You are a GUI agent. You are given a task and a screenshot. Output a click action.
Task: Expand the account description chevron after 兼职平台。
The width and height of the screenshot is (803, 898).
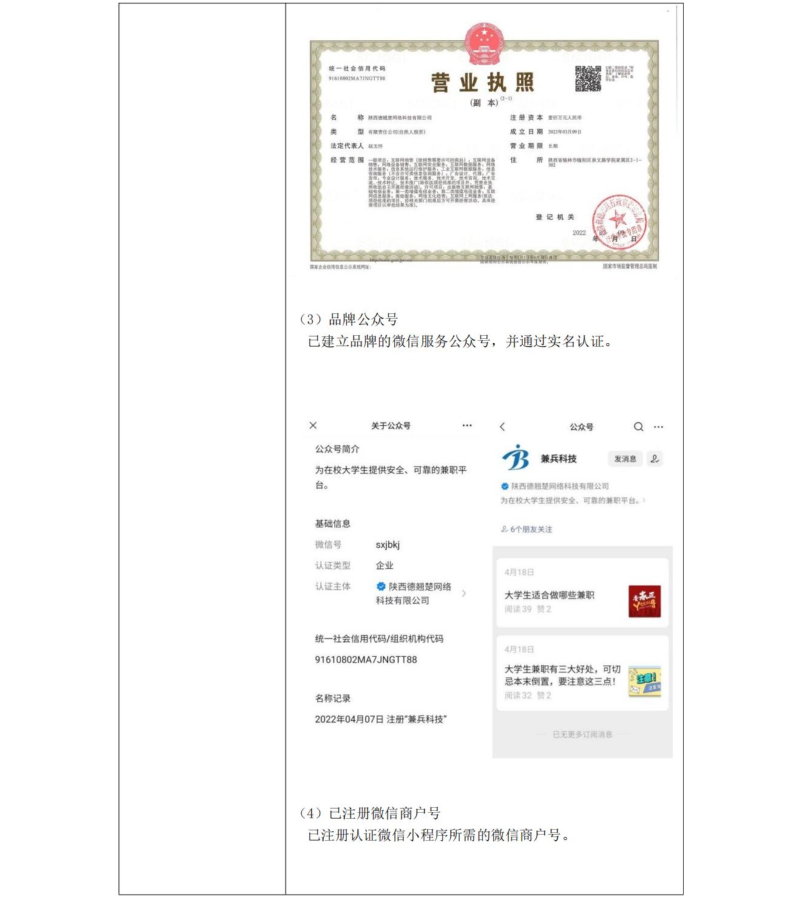pyautogui.click(x=644, y=501)
